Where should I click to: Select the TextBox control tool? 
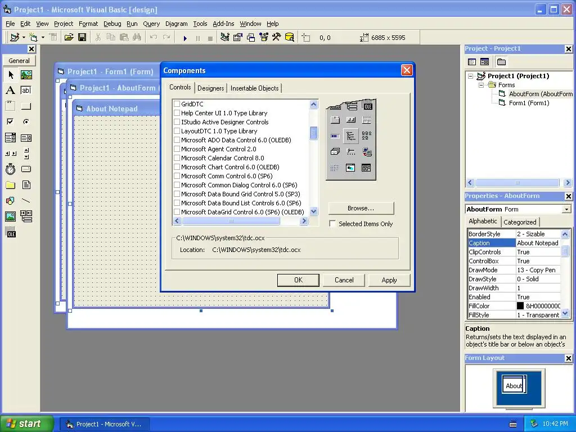26,91
